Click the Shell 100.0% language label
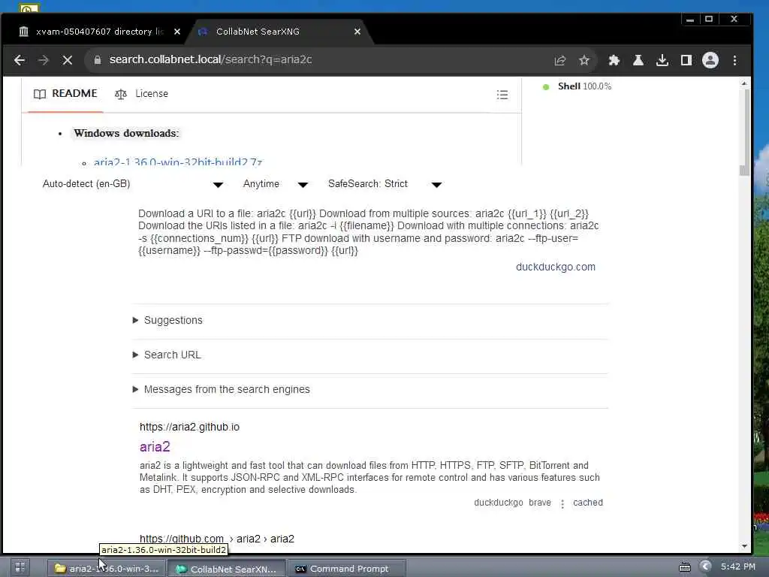 [x=584, y=86]
